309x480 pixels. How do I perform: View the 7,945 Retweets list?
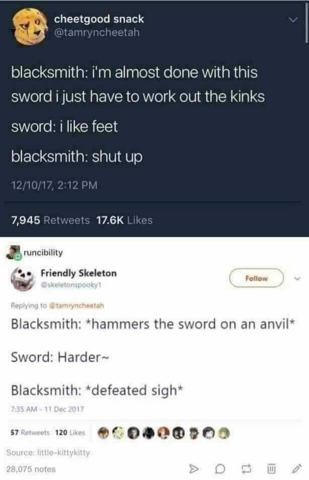(x=50, y=220)
